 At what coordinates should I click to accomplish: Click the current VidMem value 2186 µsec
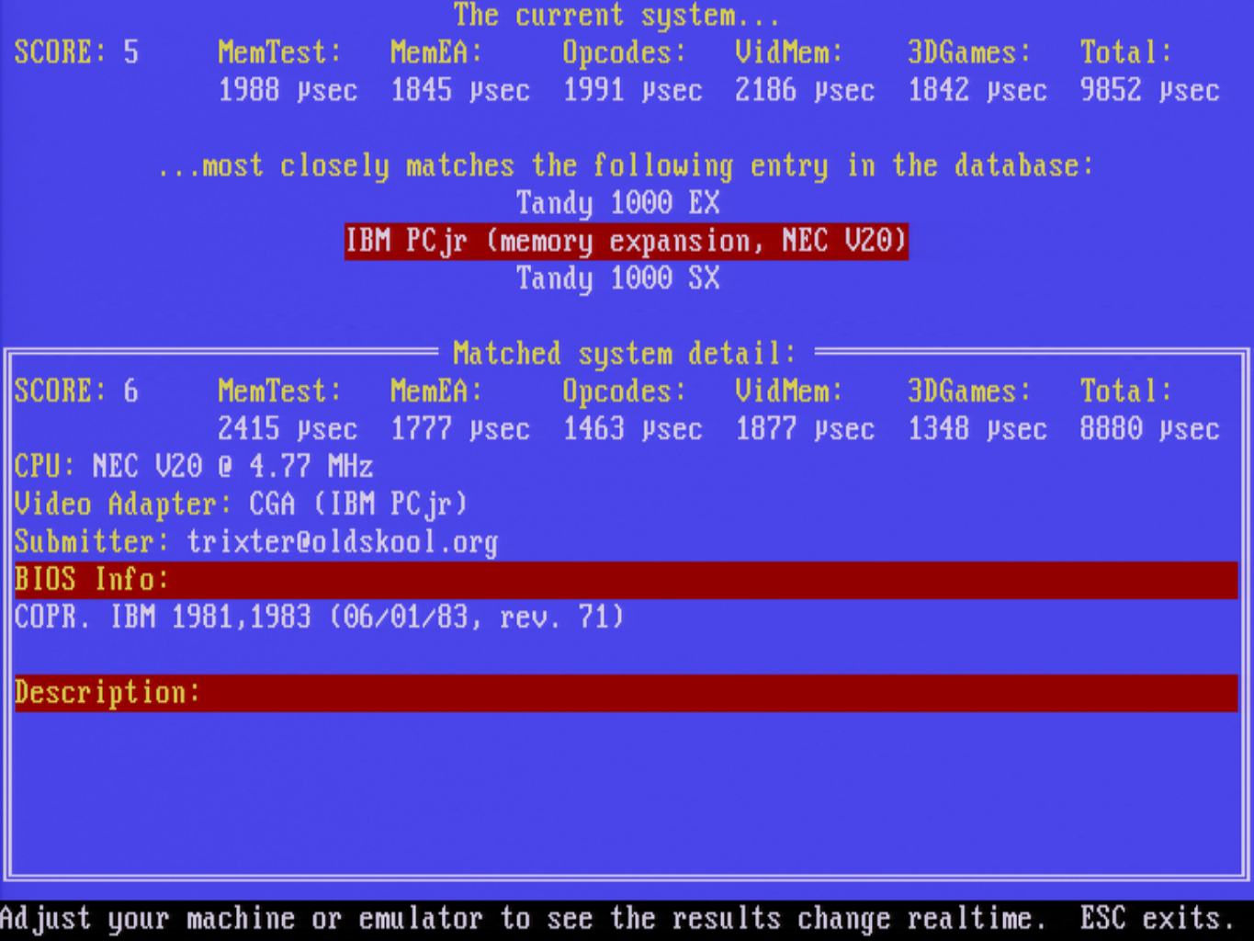pyautogui.click(x=805, y=90)
